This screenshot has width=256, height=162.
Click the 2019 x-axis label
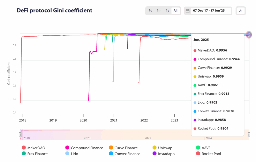[x=53, y=120]
